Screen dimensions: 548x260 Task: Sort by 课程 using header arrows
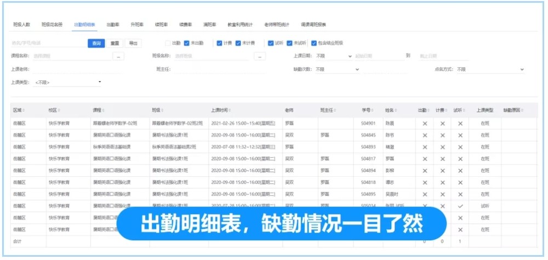tap(103, 110)
